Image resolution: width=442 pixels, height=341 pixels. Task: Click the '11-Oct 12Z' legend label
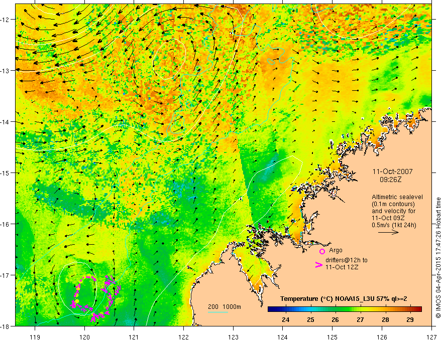(342, 267)
